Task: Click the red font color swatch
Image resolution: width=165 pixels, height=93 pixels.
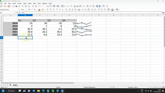Action: 39,10
